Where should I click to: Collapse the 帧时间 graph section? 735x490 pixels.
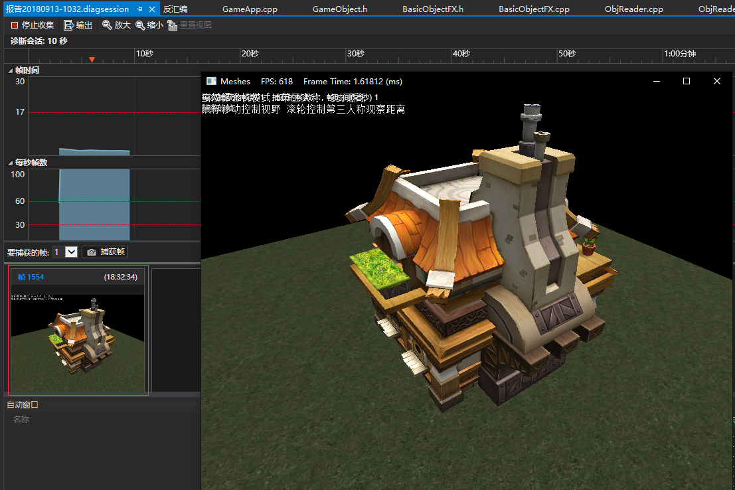11,70
